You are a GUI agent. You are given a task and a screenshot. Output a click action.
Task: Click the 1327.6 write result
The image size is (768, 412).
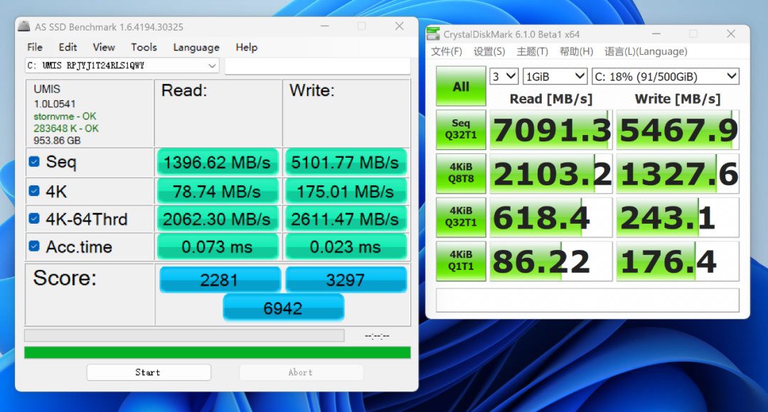678,173
